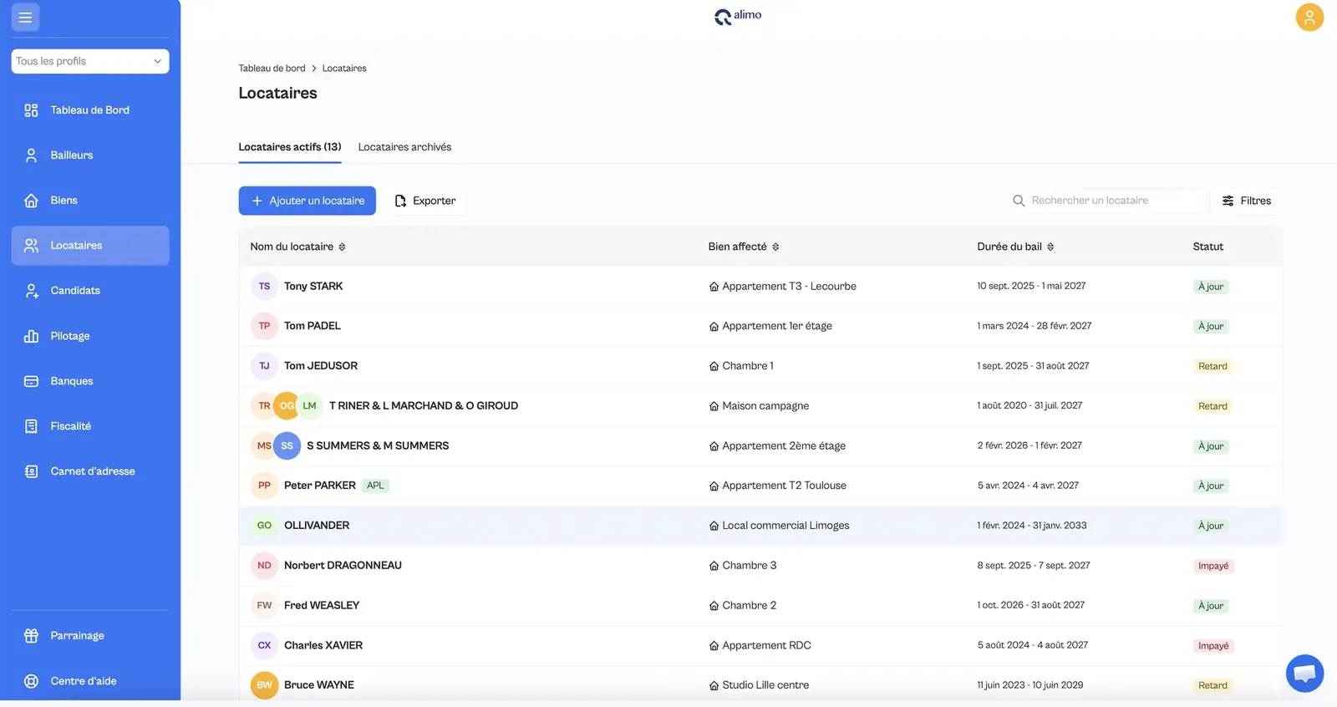Switch to Locataires archivés tab
The height and width of the screenshot is (707, 1337).
(x=404, y=147)
